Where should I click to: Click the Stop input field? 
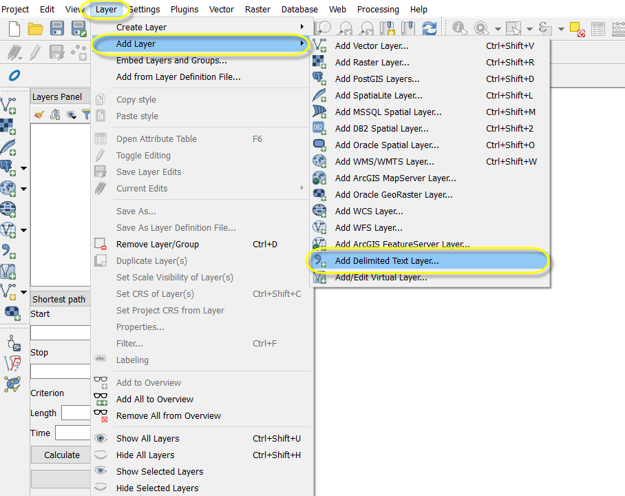[x=61, y=371]
